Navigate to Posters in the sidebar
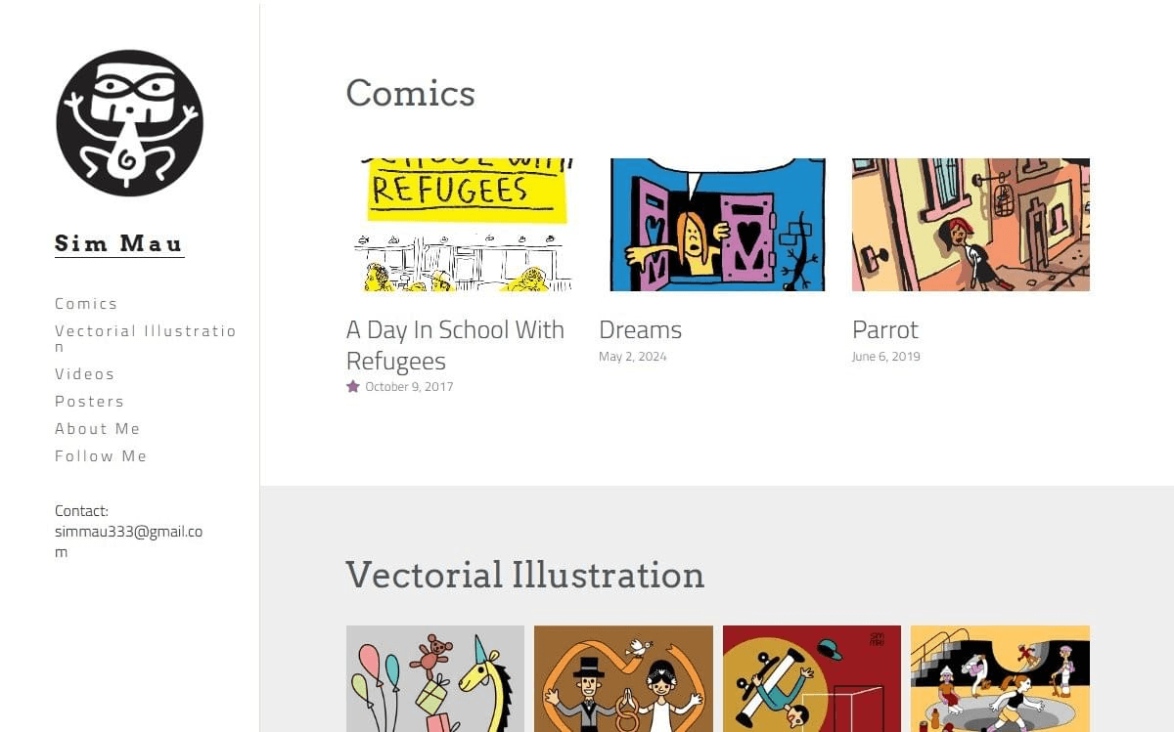Viewport: 1174px width, 732px height. click(89, 402)
